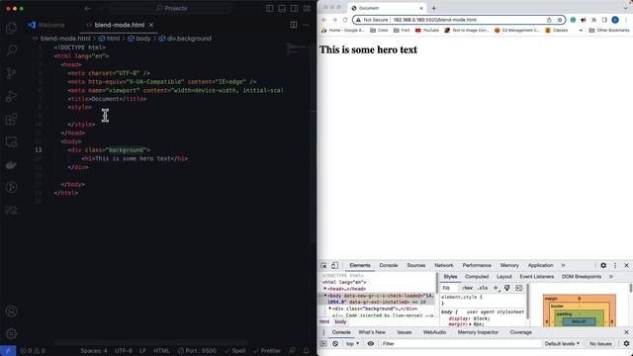
Task: Open the Other Bookmarks folder
Action: tap(609, 31)
